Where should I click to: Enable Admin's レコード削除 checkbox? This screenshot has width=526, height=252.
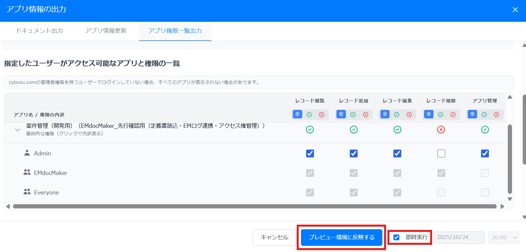point(441,153)
